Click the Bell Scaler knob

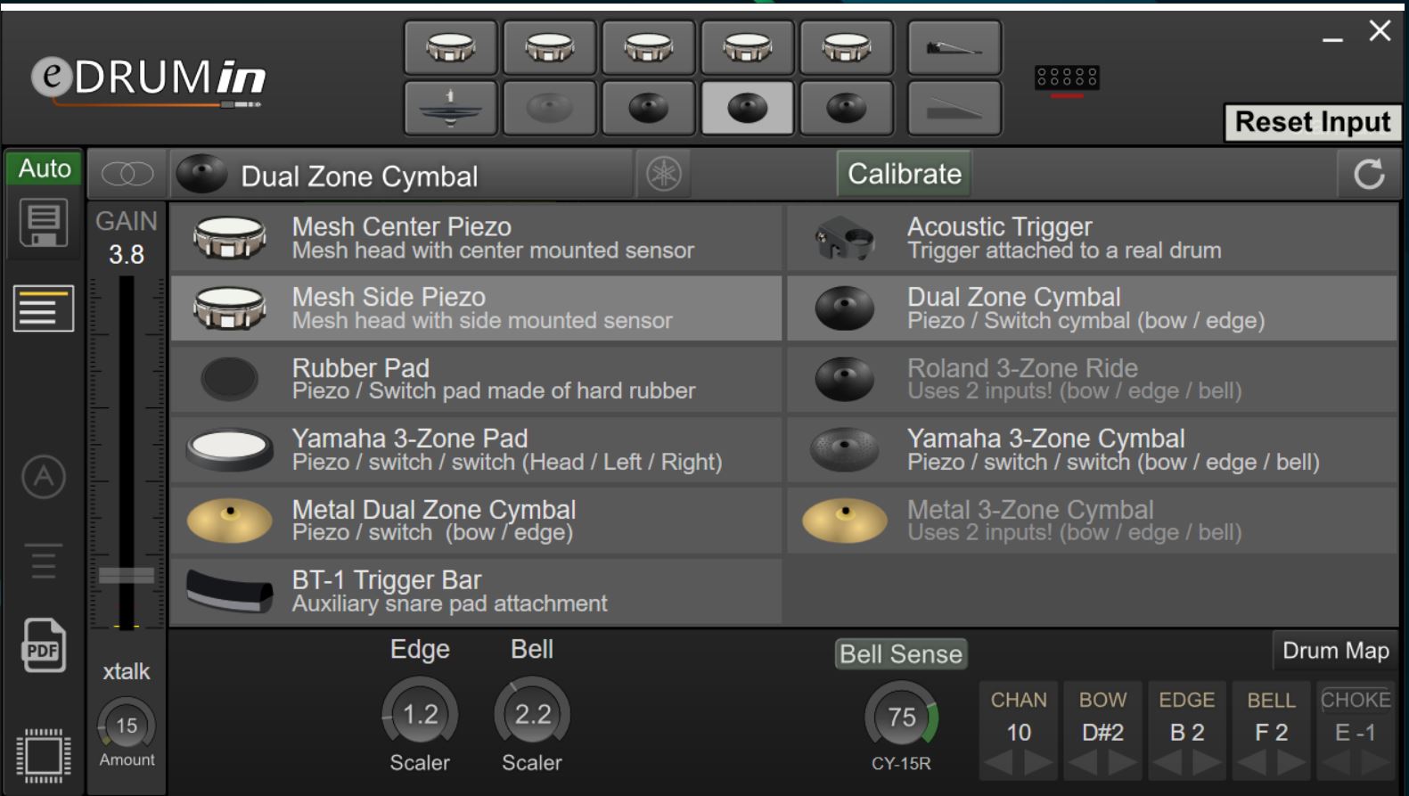[532, 714]
